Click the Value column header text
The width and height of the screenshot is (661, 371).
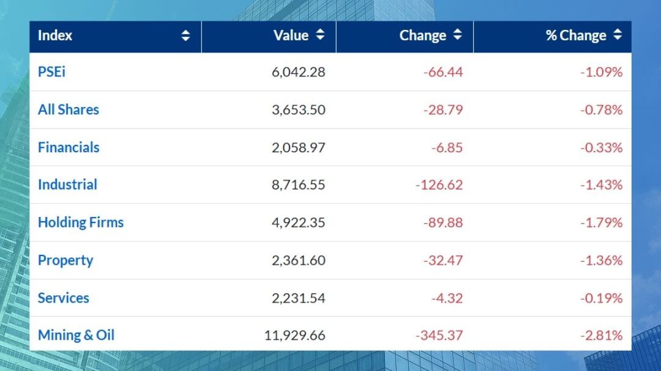(291, 35)
